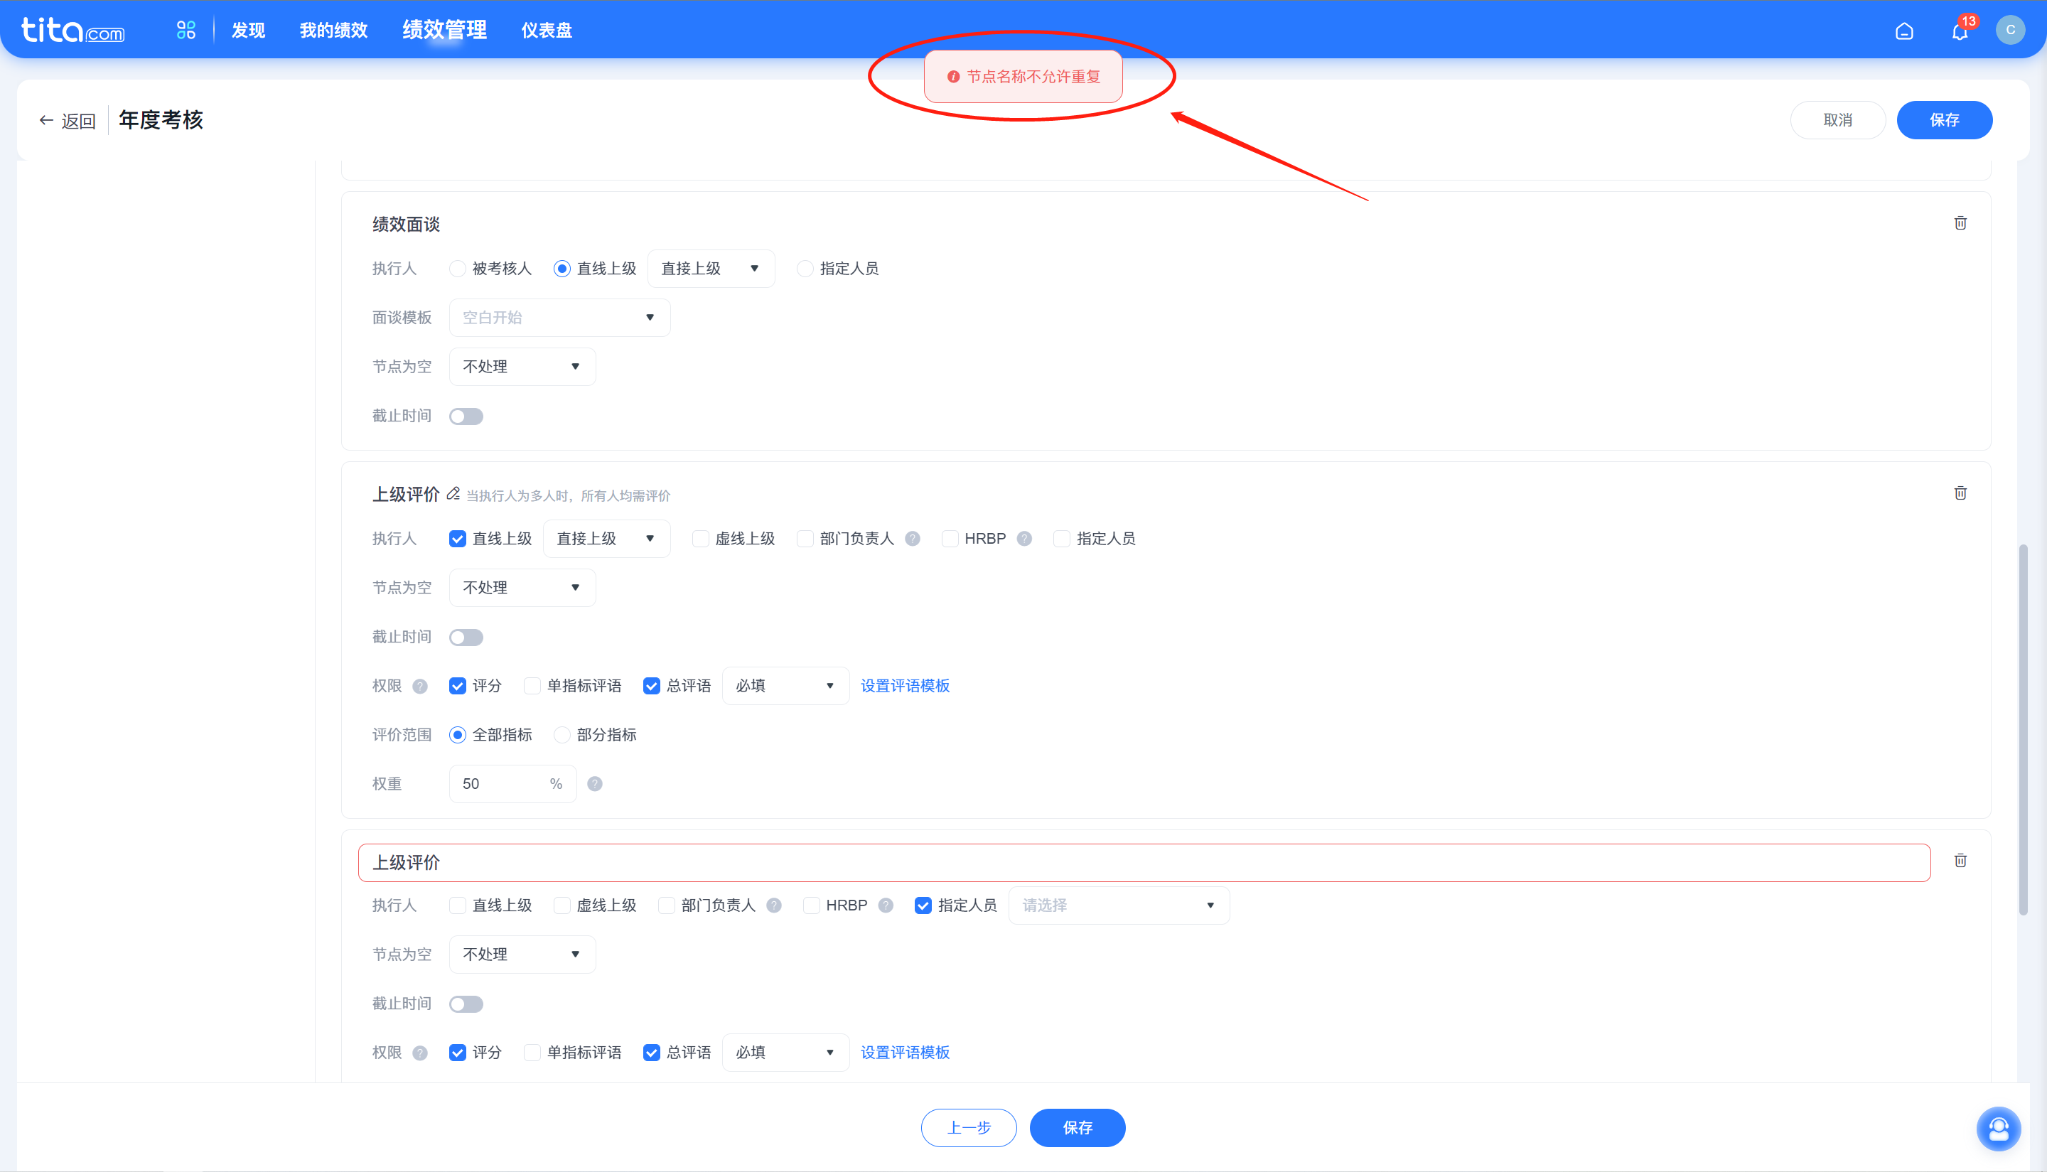Open 面谈模板 空白开始 dropdown
This screenshot has height=1172, width=2047.
(x=559, y=318)
